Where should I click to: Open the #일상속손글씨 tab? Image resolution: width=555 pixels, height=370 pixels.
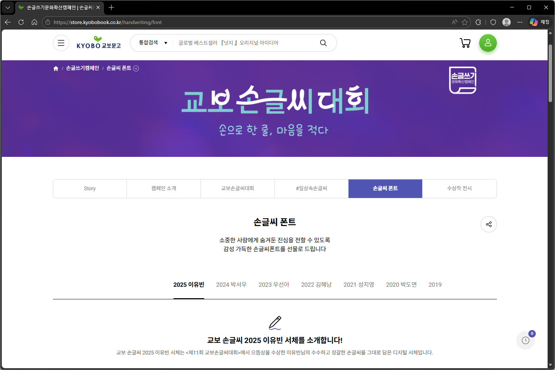[312, 189]
